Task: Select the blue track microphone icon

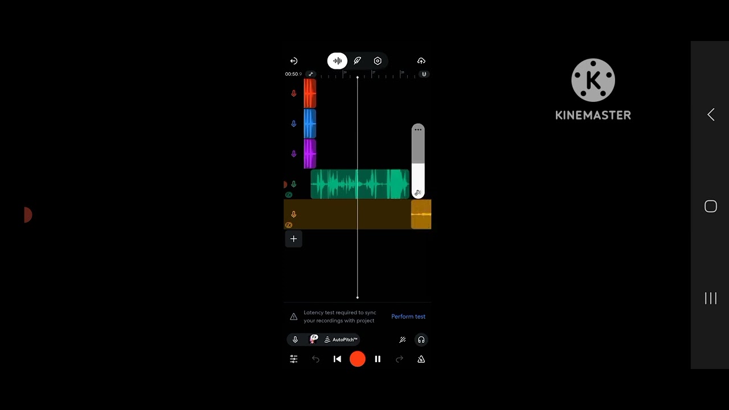Action: click(294, 124)
